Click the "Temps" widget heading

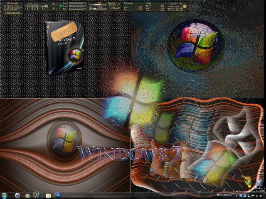(148, 3)
